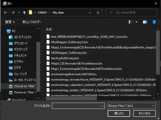The height and width of the screenshot is (120, 161).
Task: Click the My data breadcrumb segment
Action: pos(58,13)
